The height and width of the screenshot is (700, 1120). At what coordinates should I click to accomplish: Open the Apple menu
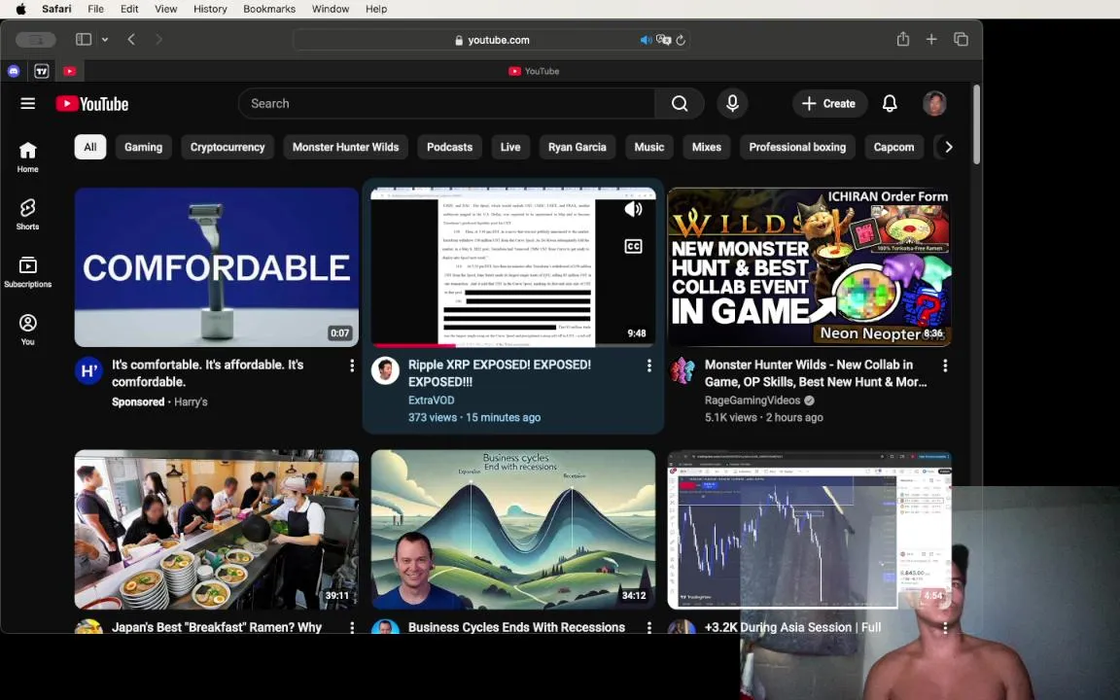point(20,9)
